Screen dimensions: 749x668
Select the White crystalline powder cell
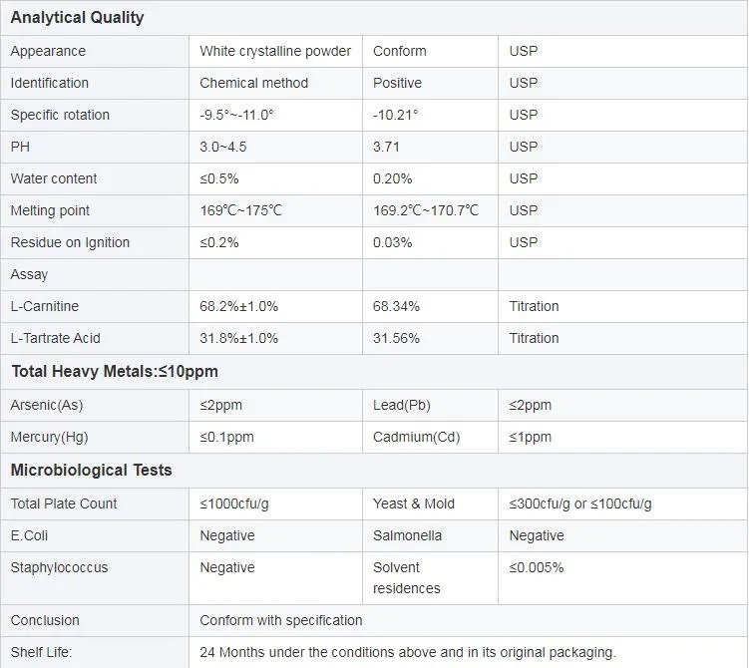pos(275,51)
